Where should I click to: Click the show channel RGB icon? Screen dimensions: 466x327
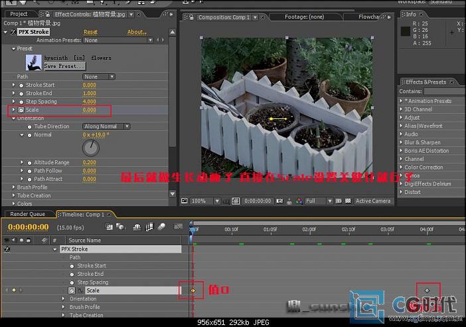click(x=299, y=201)
